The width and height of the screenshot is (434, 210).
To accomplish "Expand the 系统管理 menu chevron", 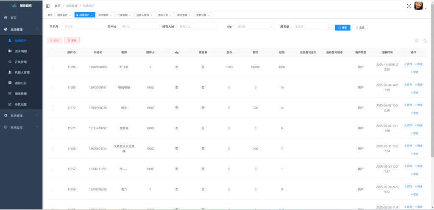I will pos(37,115).
